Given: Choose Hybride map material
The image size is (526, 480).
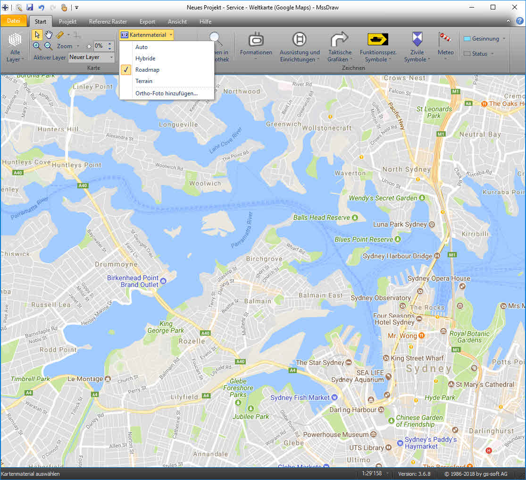Looking at the screenshot, I should pyautogui.click(x=167, y=59).
